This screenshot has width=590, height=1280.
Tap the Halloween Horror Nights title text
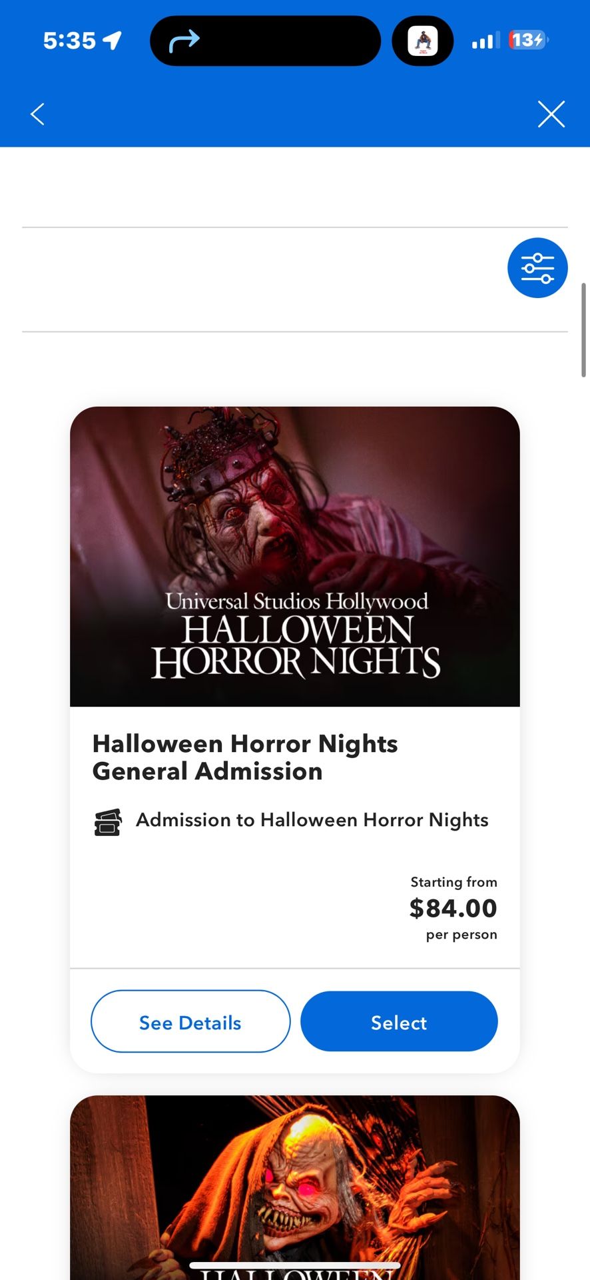pyautogui.click(x=246, y=757)
